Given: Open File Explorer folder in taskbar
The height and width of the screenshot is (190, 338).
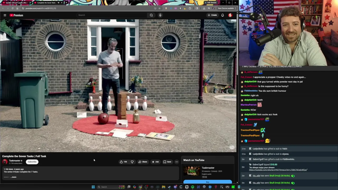Looking at the screenshot, I should (163, 187).
